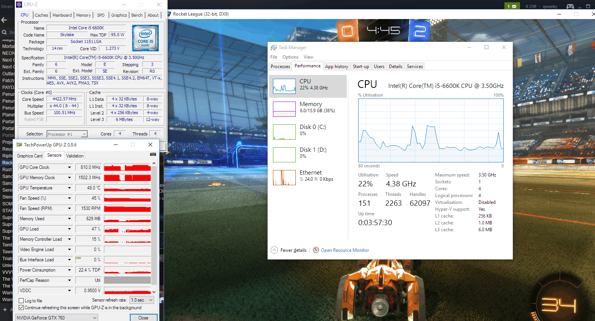Select Ethernet in Task Manager sidebar

tap(308, 177)
